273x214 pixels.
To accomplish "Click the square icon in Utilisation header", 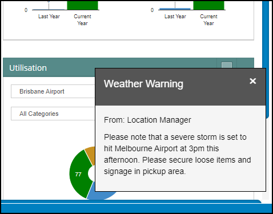I will pos(227,65).
